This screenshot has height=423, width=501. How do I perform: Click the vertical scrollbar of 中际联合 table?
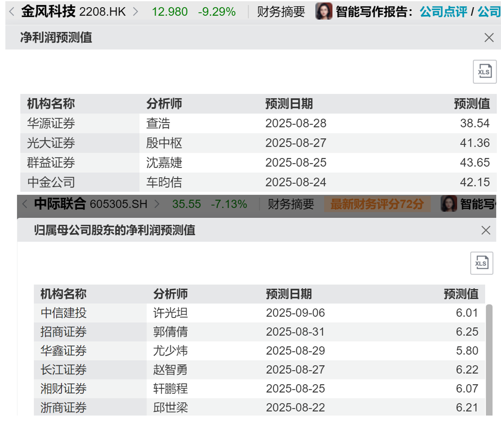[489, 360]
